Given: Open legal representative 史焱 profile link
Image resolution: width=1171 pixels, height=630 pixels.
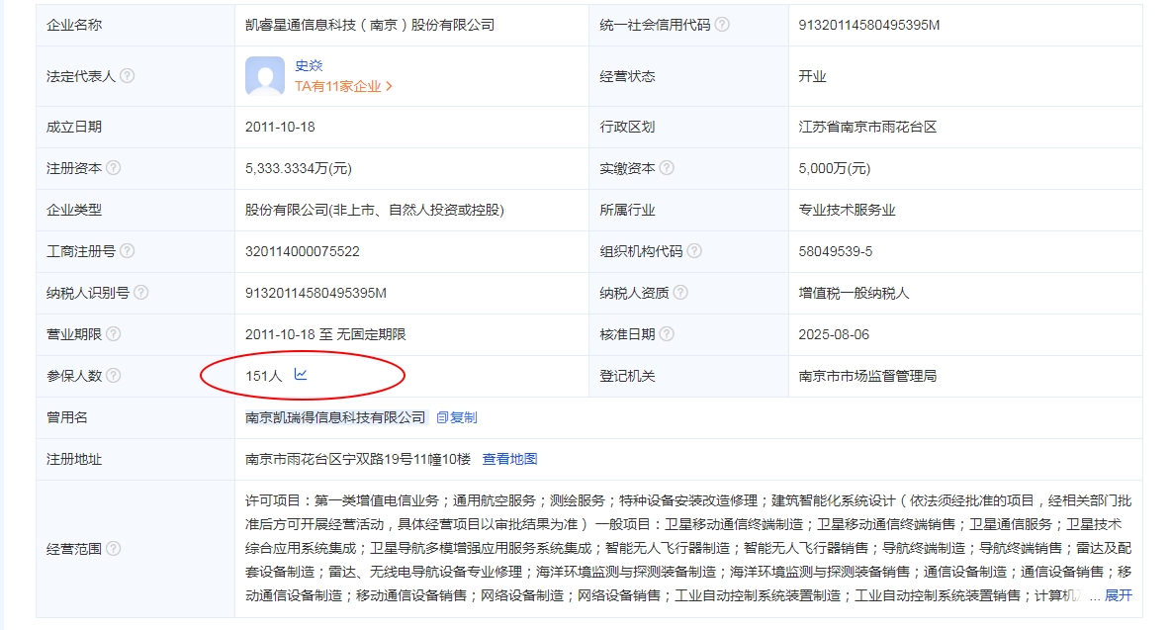Looking at the screenshot, I should click(309, 65).
